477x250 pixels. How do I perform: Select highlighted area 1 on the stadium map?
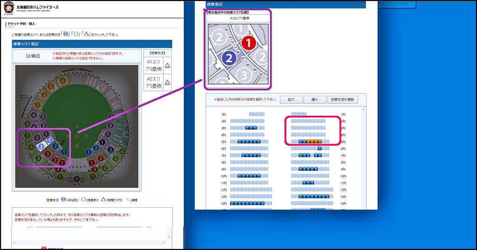[49, 140]
